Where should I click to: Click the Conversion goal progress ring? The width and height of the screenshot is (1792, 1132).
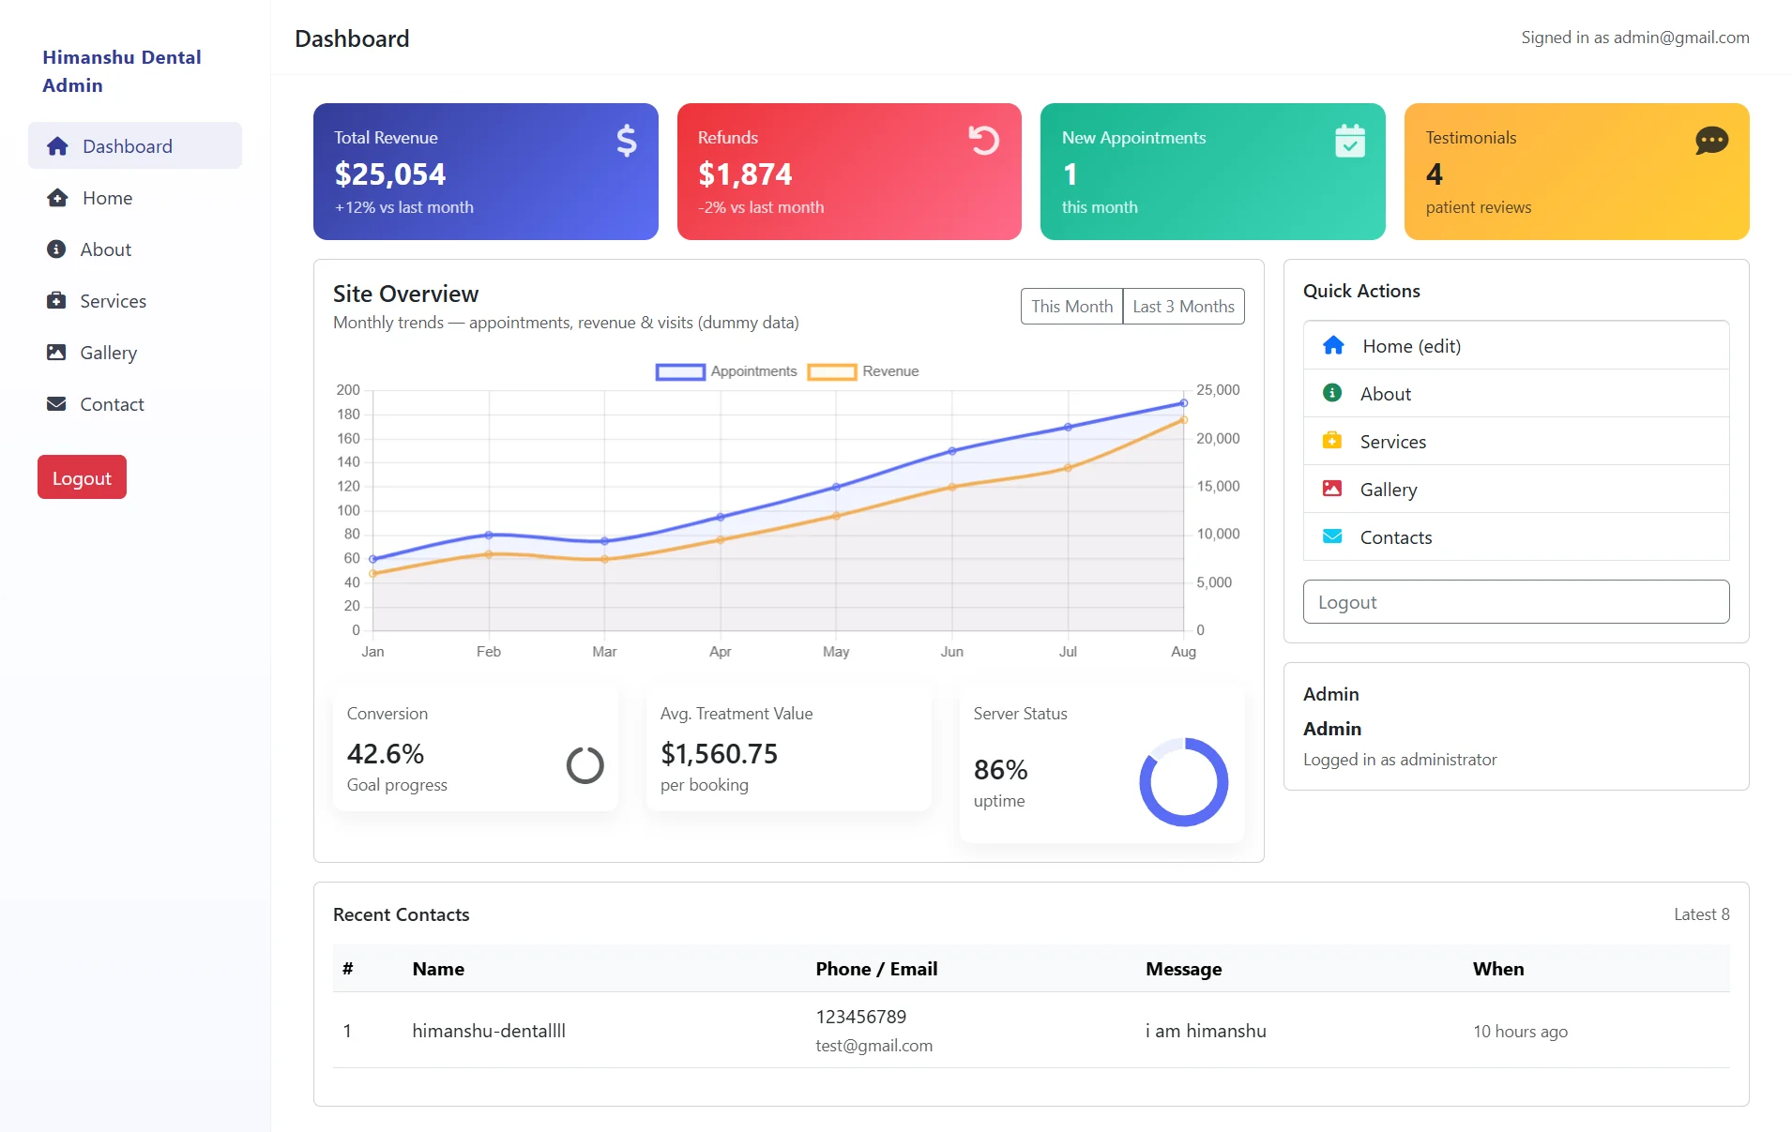click(585, 764)
